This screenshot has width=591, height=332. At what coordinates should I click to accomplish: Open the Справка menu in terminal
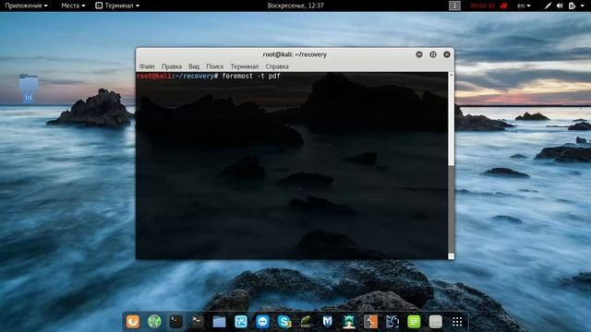click(277, 66)
